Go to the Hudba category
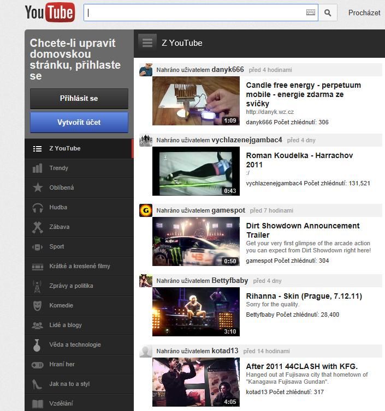Viewport: 385px width, 411px height. [x=79, y=207]
